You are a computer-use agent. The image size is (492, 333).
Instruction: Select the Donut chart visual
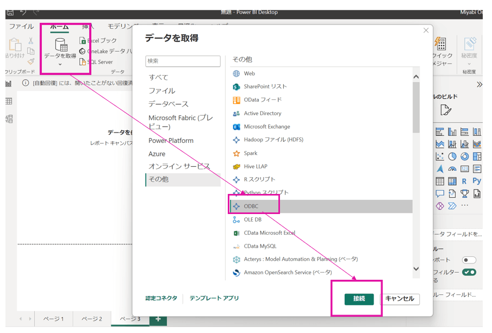[x=465, y=156]
